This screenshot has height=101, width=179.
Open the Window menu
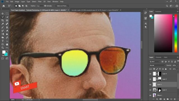click(55, 2)
